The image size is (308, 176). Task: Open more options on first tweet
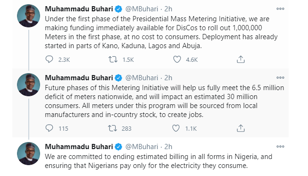point(280,8)
